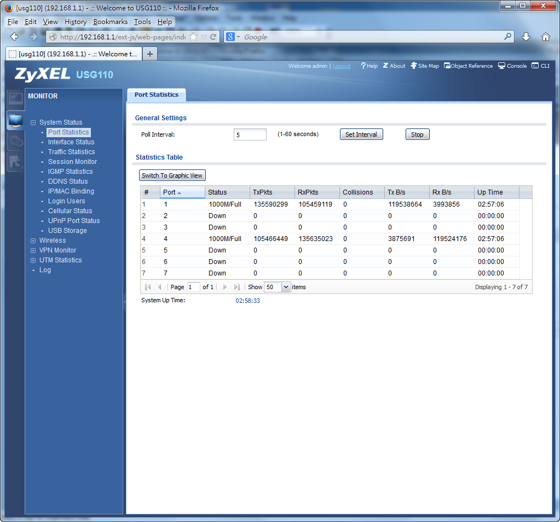Select the Port Statistics tab
Image resolution: width=560 pixels, height=522 pixels.
157,95
